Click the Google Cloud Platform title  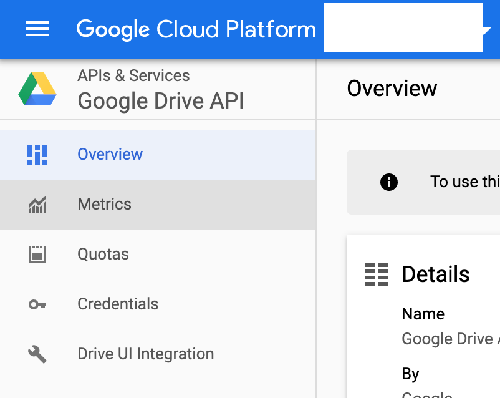(196, 30)
